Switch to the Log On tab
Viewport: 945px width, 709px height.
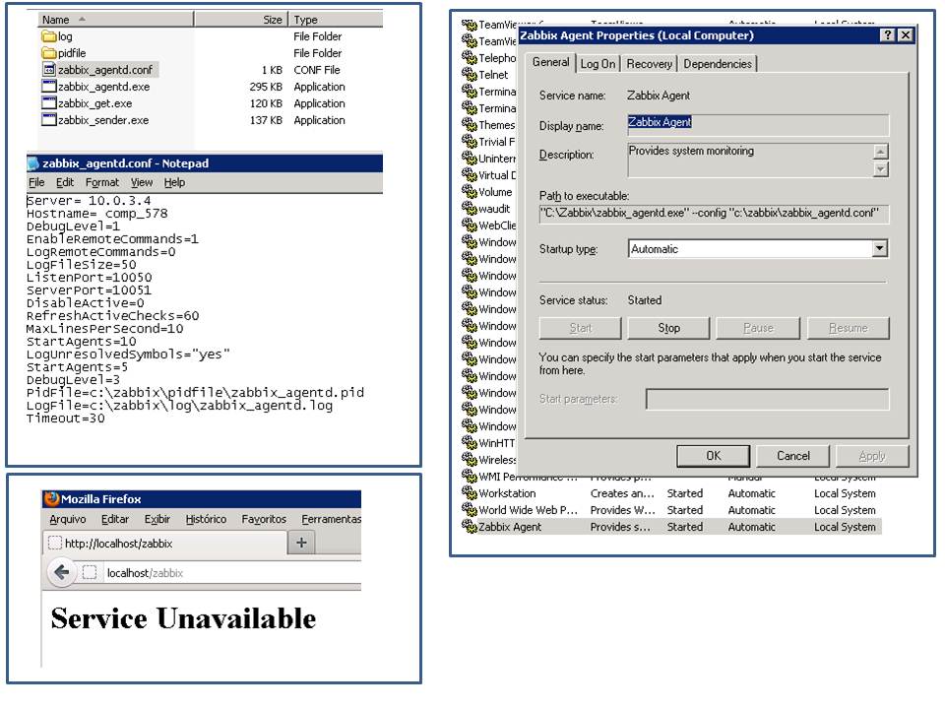pyautogui.click(x=598, y=64)
